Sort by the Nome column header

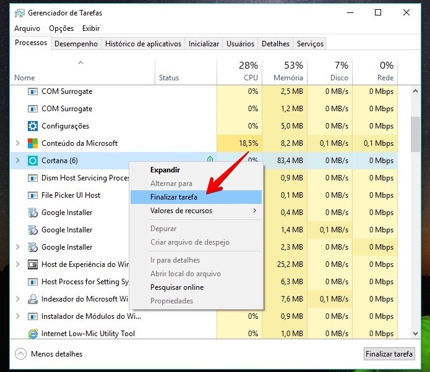click(x=82, y=71)
